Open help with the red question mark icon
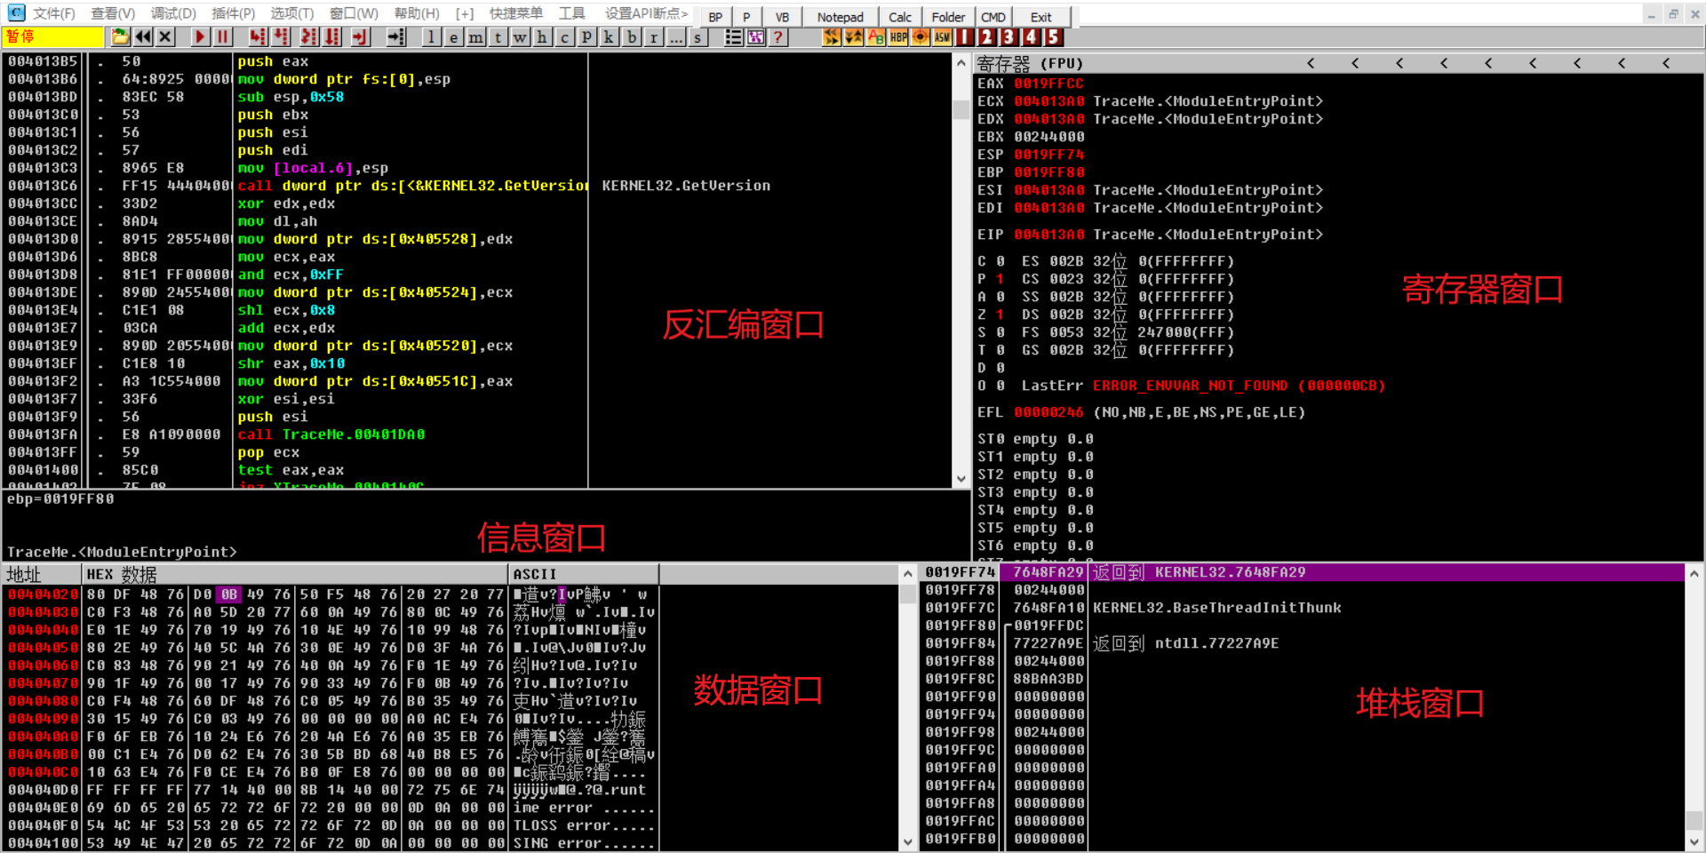Screen dimensions: 1706x853 (x=778, y=36)
